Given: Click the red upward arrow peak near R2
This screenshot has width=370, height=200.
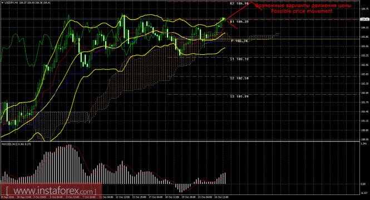Looking at the screenshot, I should [252, 2].
